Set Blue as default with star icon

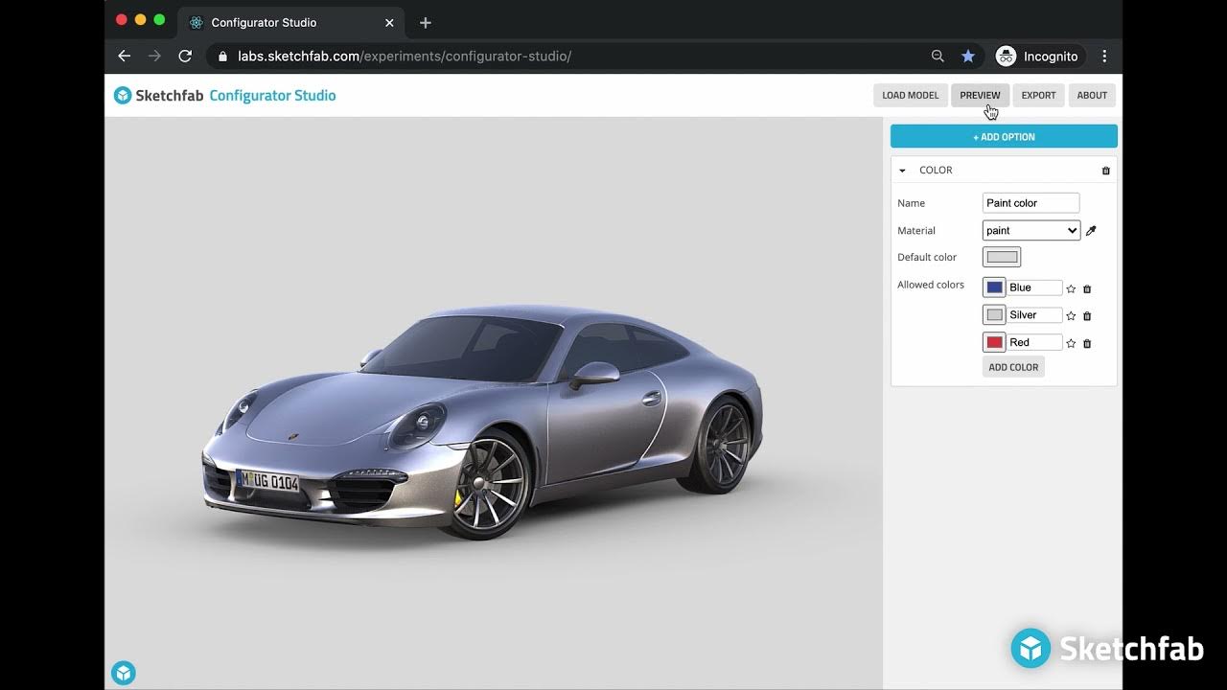click(x=1072, y=288)
